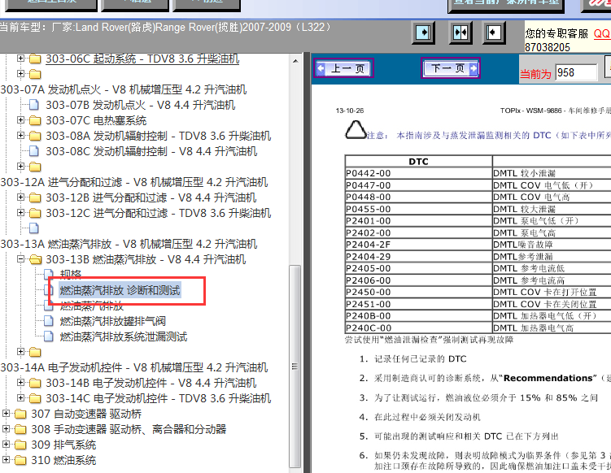Click open folder icon for 303-13B 燃油蒸汽排放
This screenshot has height=473, width=611.
(x=35, y=259)
